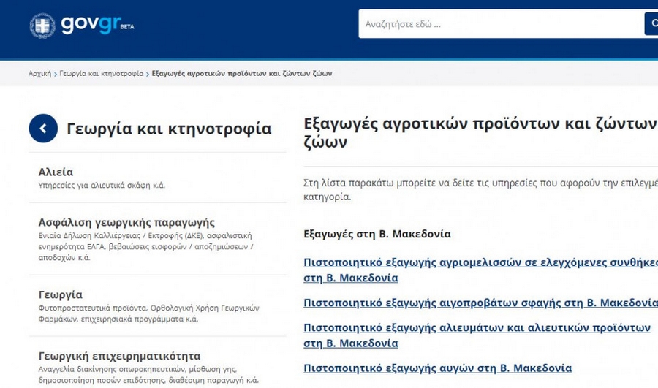The height and width of the screenshot is (388, 658).
Task: Select the 'Αλιεία' category in sidebar
Action: [x=56, y=172]
